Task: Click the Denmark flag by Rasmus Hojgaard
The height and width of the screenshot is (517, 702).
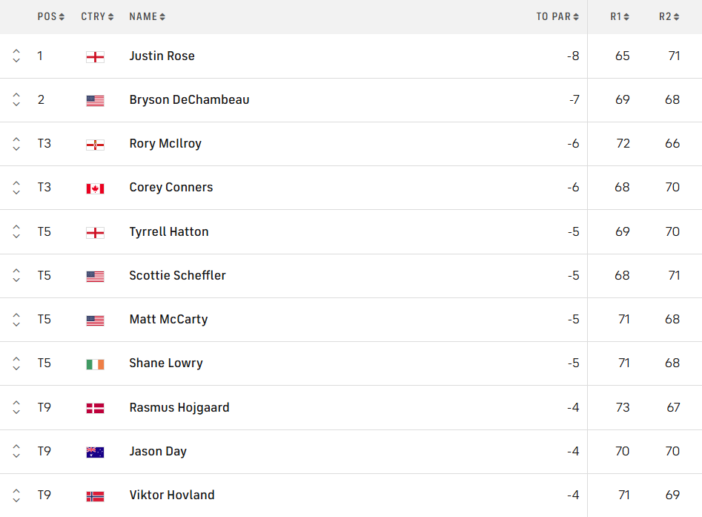Action: [x=95, y=408]
